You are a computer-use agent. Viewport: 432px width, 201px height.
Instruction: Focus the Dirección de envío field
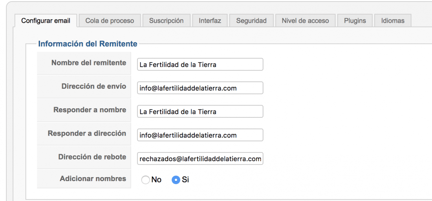(x=200, y=88)
